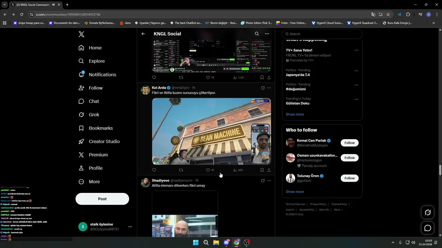Open File Explorer from taskbar
442x248 pixels.
pos(216,242)
